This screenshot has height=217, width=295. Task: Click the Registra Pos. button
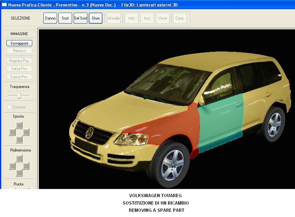pos(19,61)
